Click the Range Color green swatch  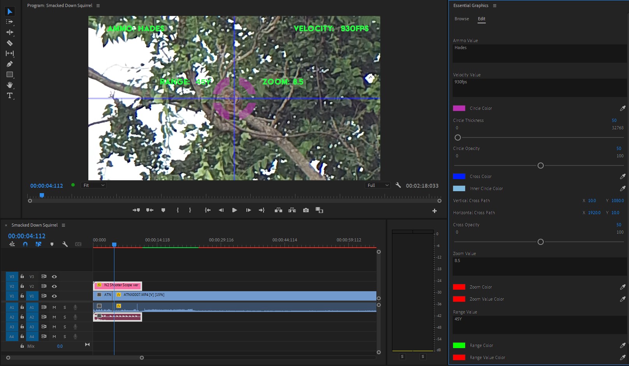(x=459, y=345)
